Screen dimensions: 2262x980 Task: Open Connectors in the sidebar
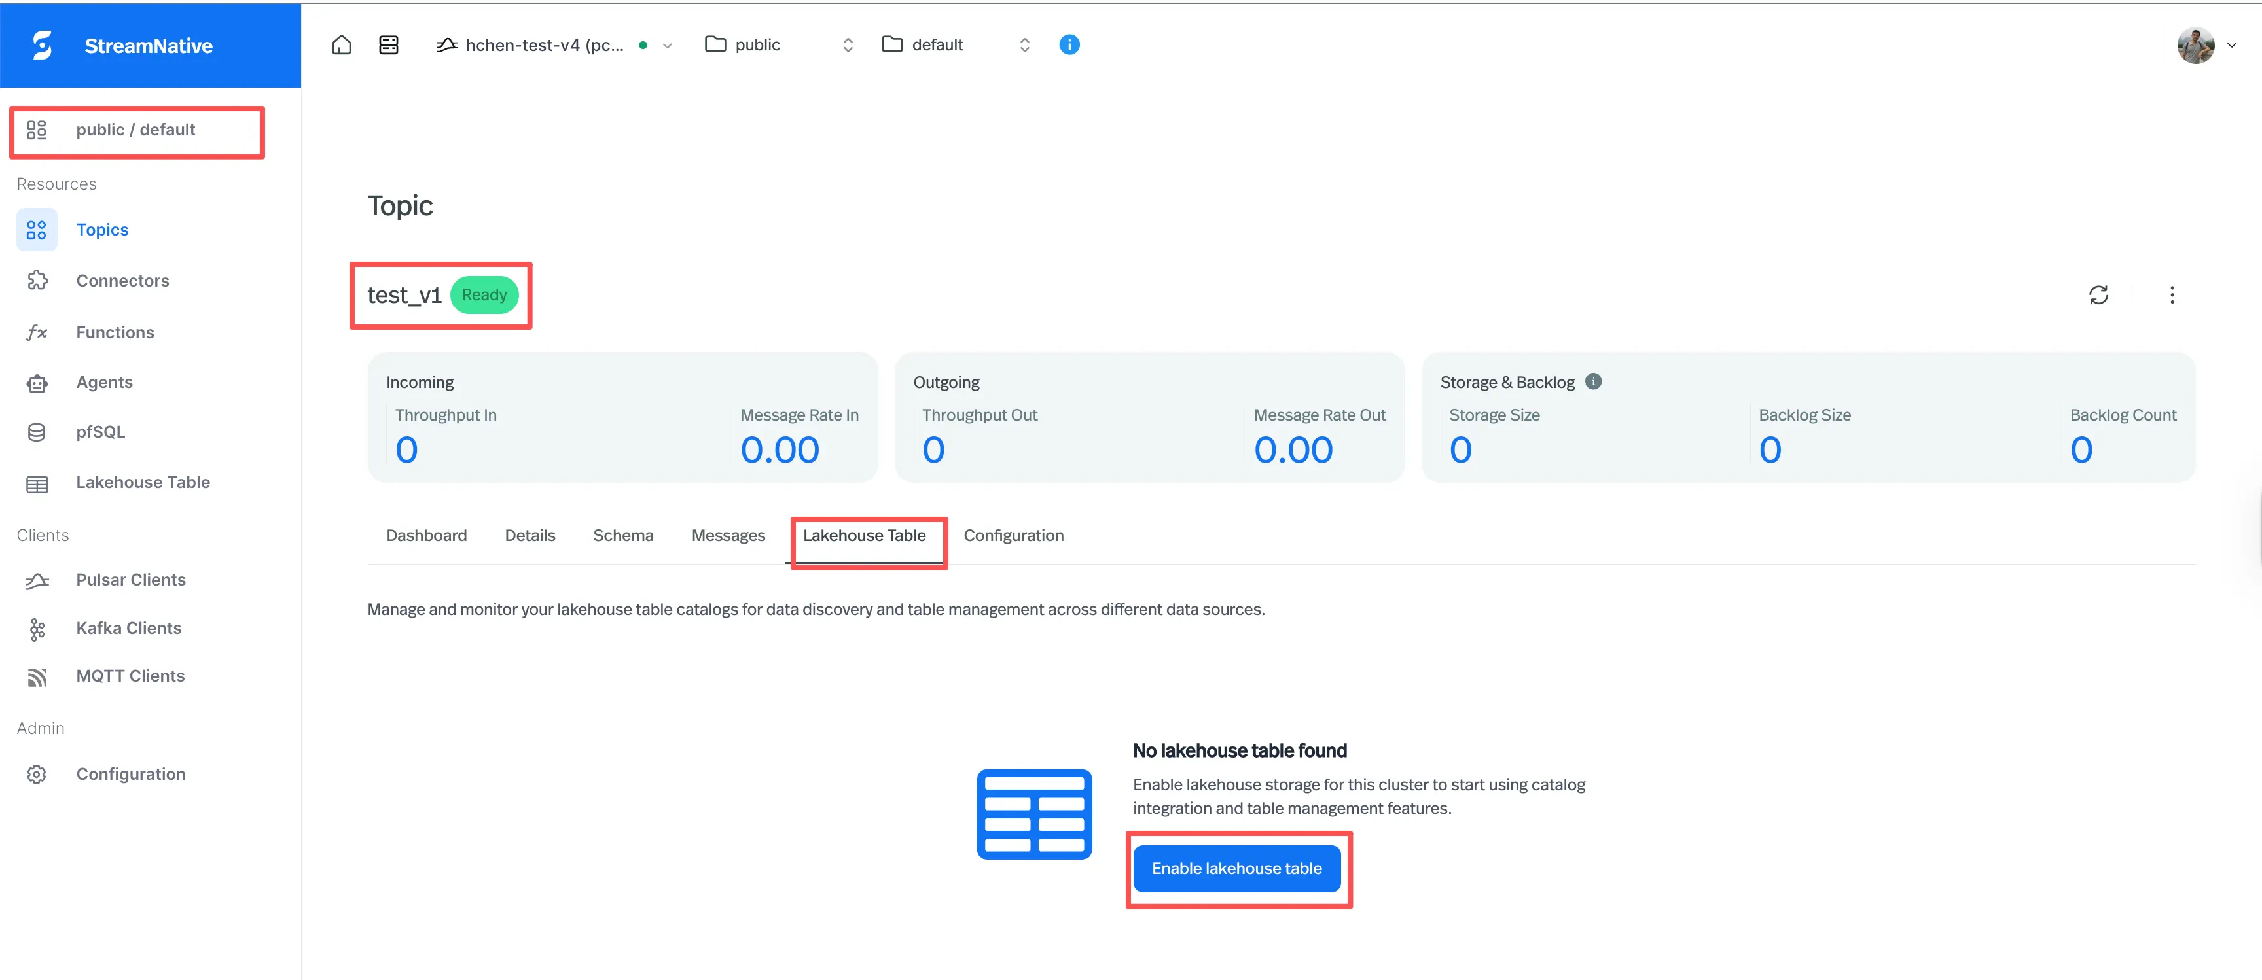click(x=122, y=281)
